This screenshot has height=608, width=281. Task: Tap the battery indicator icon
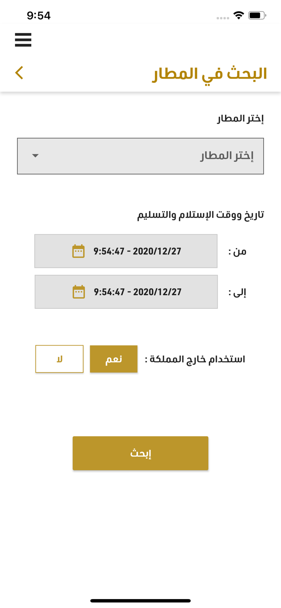pos(257,15)
